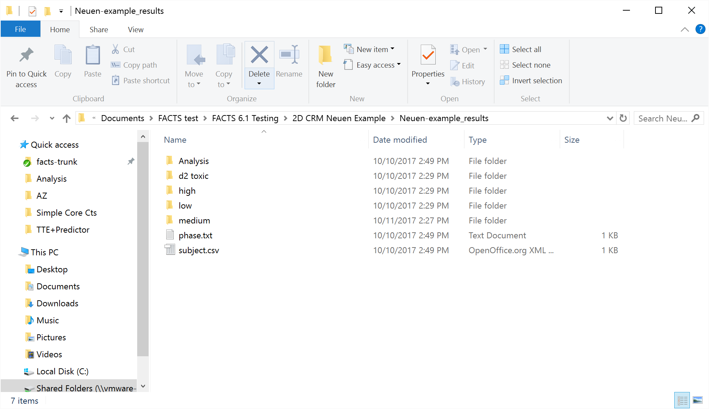Collapse the ribbon using the chevron
This screenshot has width=709, height=409.
coord(685,30)
